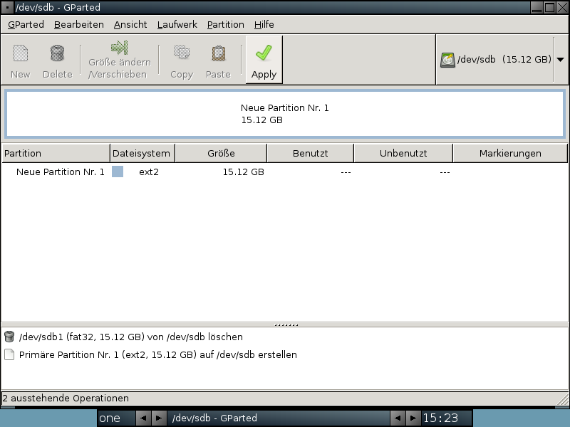Click the Paste partition toolbar icon
The image size is (570, 427).
click(x=218, y=53)
